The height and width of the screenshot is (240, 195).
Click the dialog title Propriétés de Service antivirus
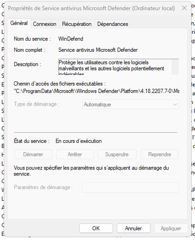91,8
